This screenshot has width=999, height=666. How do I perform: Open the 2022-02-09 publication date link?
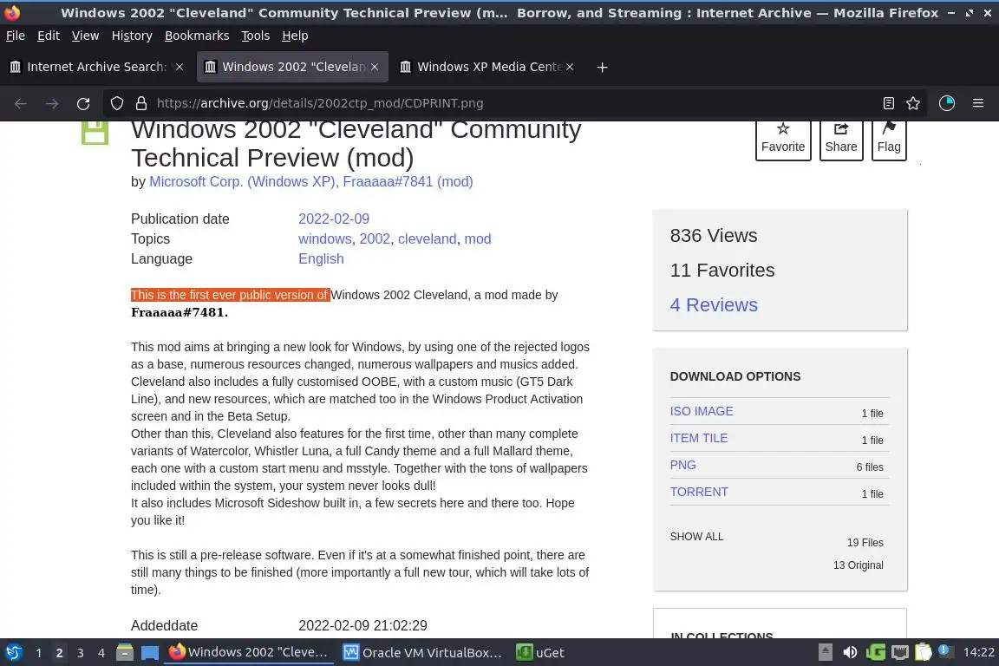coord(334,219)
